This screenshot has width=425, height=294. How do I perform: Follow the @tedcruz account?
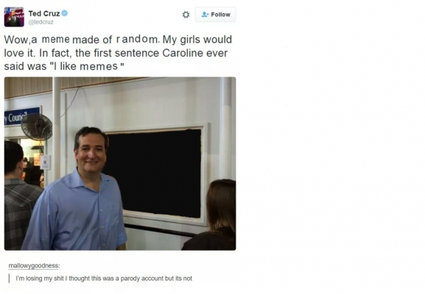216,15
